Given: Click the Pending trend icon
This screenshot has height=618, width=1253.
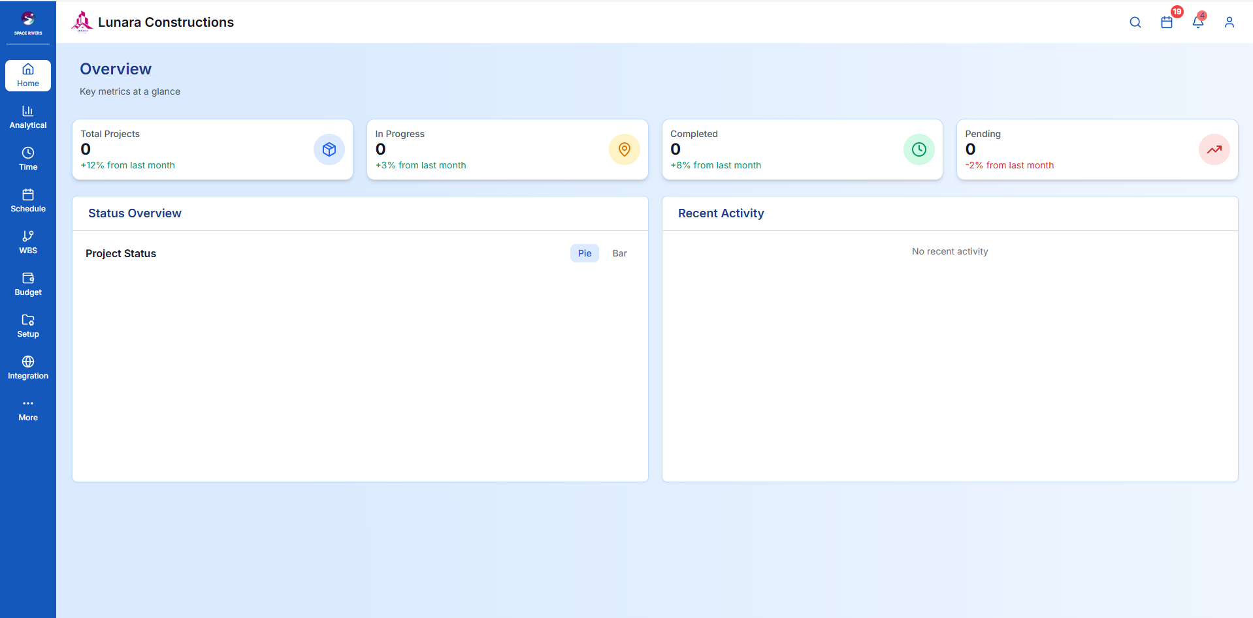Looking at the screenshot, I should pos(1214,149).
